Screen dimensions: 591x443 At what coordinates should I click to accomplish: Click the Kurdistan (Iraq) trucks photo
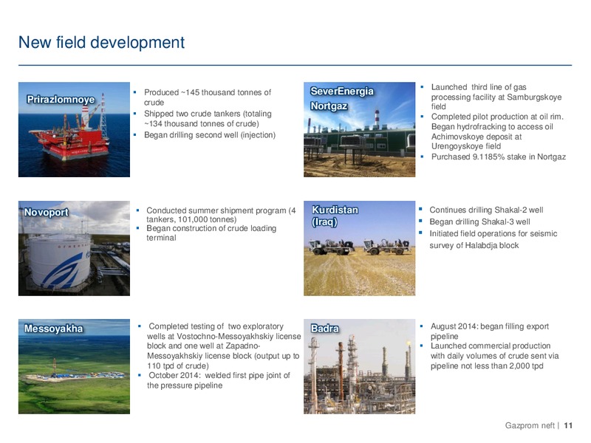click(x=359, y=248)
